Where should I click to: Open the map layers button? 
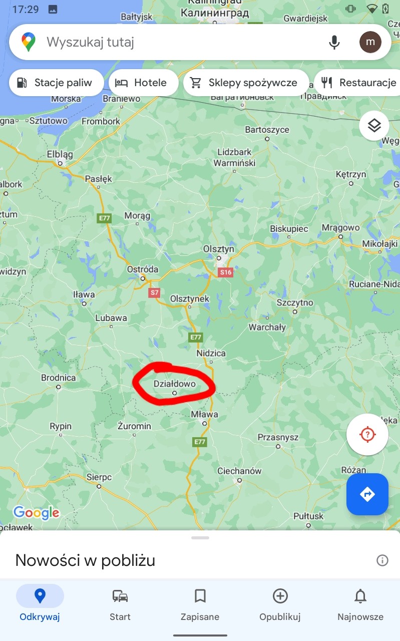point(374,126)
